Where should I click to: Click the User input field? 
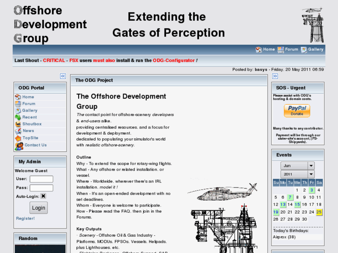pyautogui.click(x=41, y=179)
